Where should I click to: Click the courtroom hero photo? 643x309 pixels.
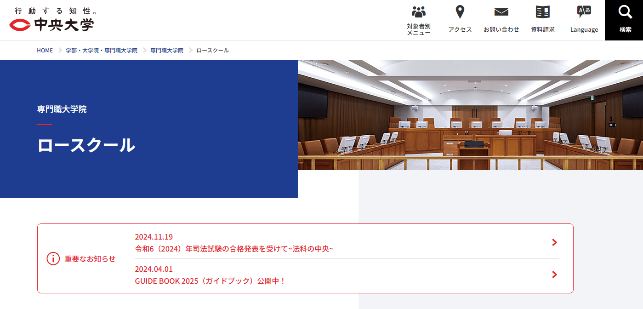tap(470, 115)
